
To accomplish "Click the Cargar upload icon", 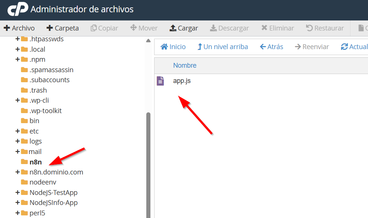I will pos(173,28).
